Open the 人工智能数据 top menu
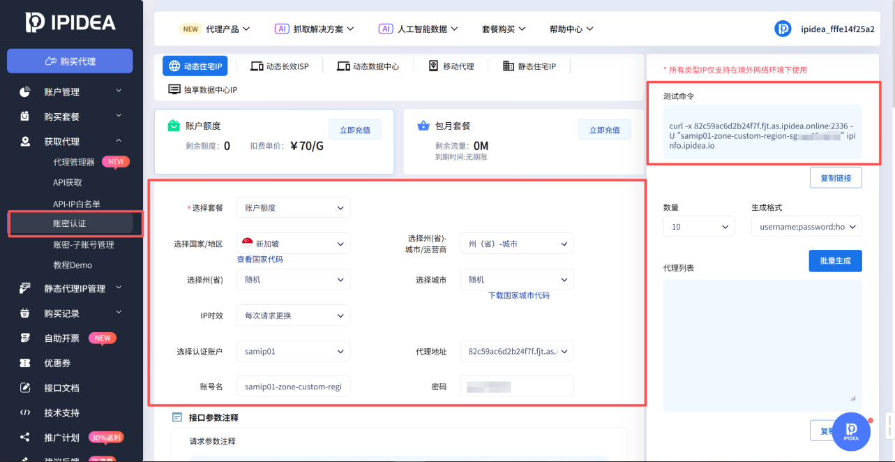This screenshot has height=462, width=895. click(418, 29)
